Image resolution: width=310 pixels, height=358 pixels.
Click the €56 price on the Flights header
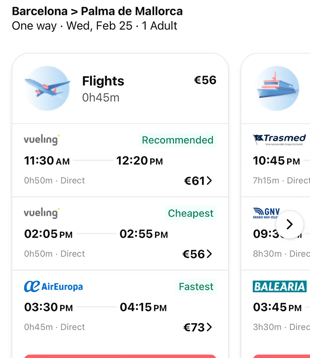tap(205, 80)
